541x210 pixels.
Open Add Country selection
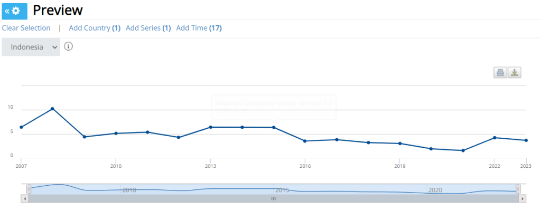click(95, 28)
